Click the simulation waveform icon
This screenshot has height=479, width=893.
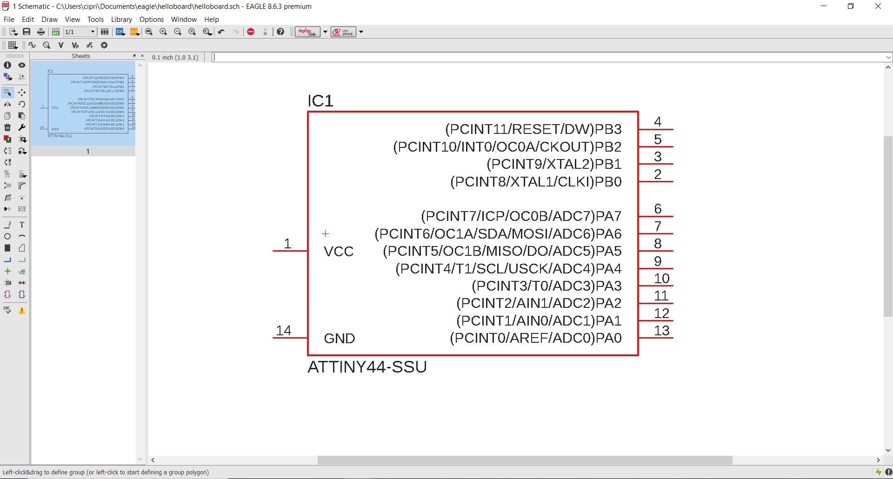pos(32,45)
